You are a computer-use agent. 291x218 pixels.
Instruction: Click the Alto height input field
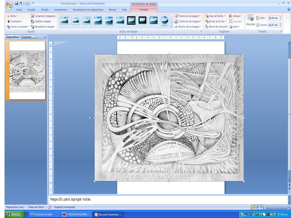point(273,18)
